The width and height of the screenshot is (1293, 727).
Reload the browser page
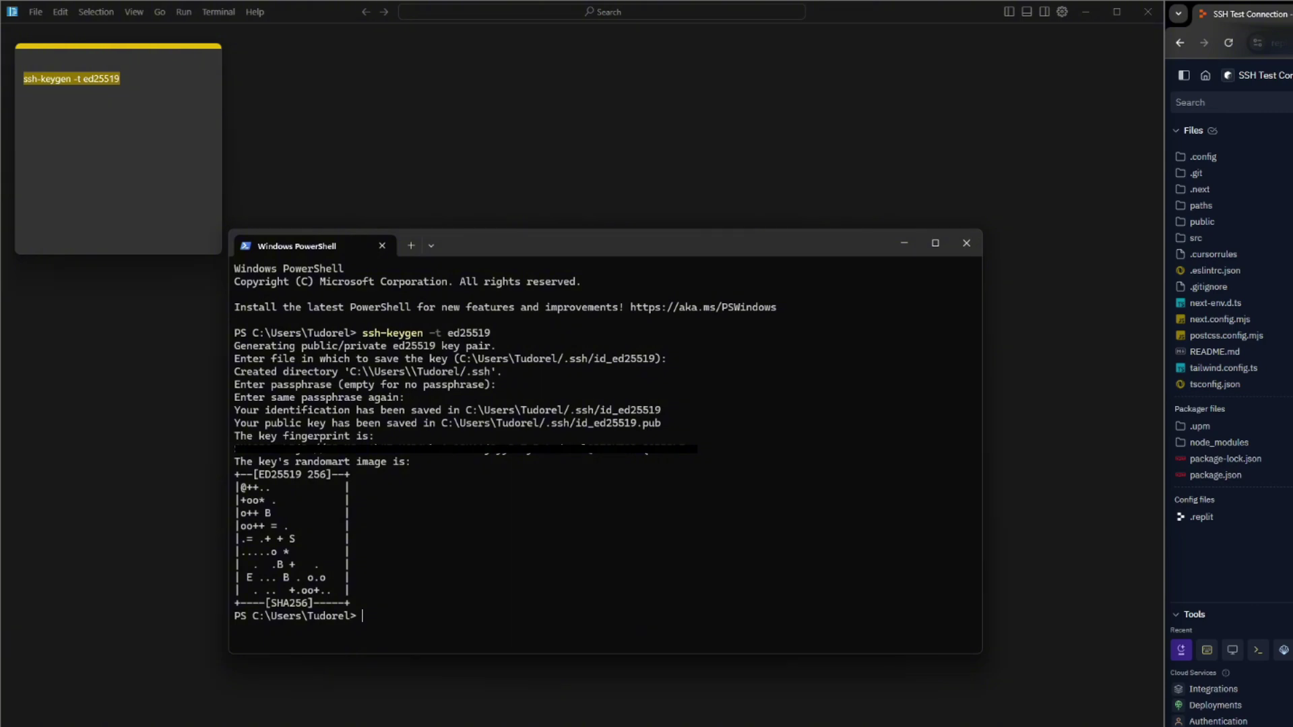[x=1228, y=42]
